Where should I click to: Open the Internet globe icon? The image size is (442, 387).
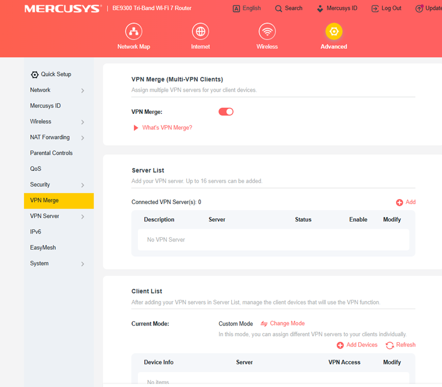(201, 31)
